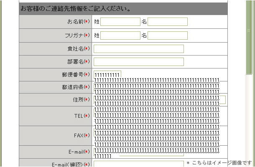
Task: Click the 郵便番号 field containing 1111111111
Action: point(107,74)
